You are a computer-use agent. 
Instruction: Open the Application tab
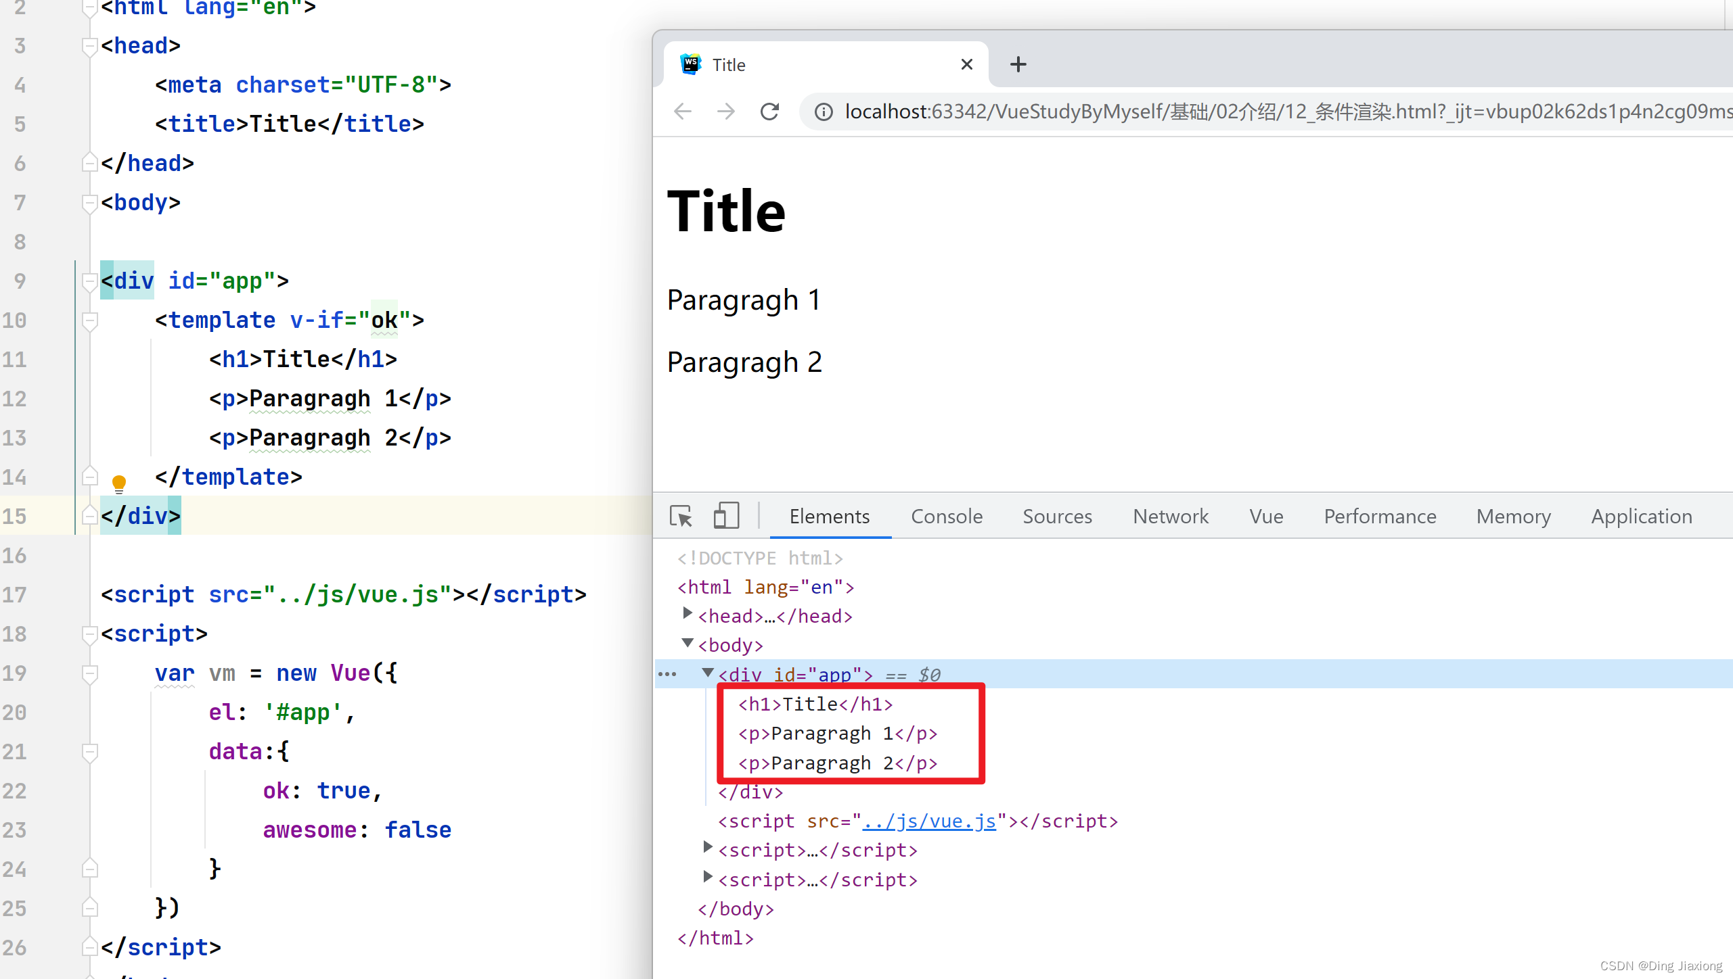tap(1642, 517)
